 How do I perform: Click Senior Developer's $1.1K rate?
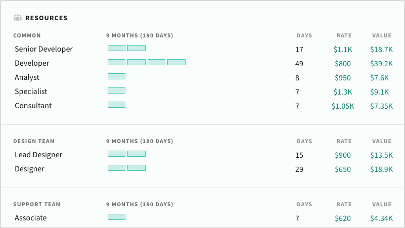pyautogui.click(x=342, y=50)
